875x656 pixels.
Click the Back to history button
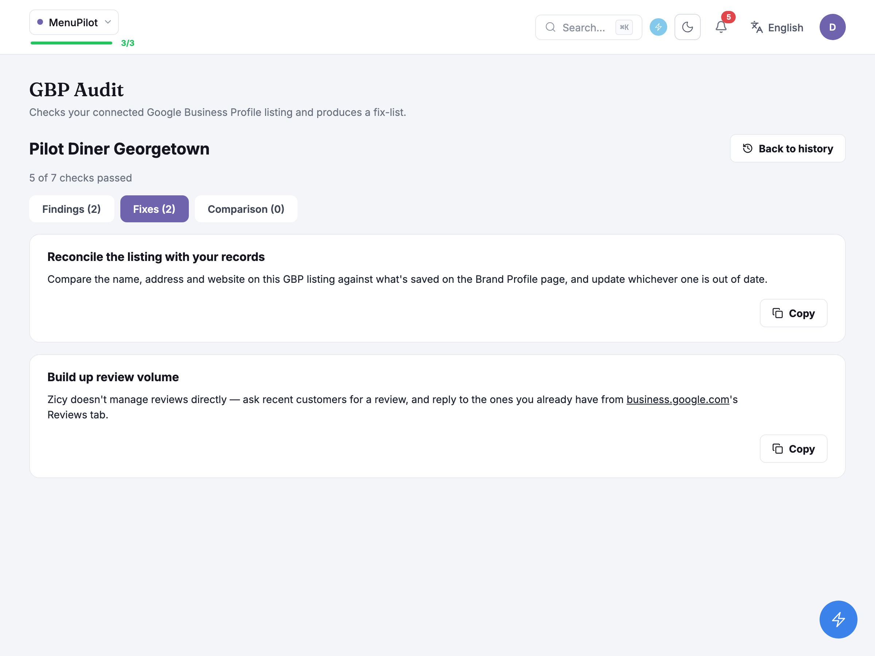click(x=787, y=149)
